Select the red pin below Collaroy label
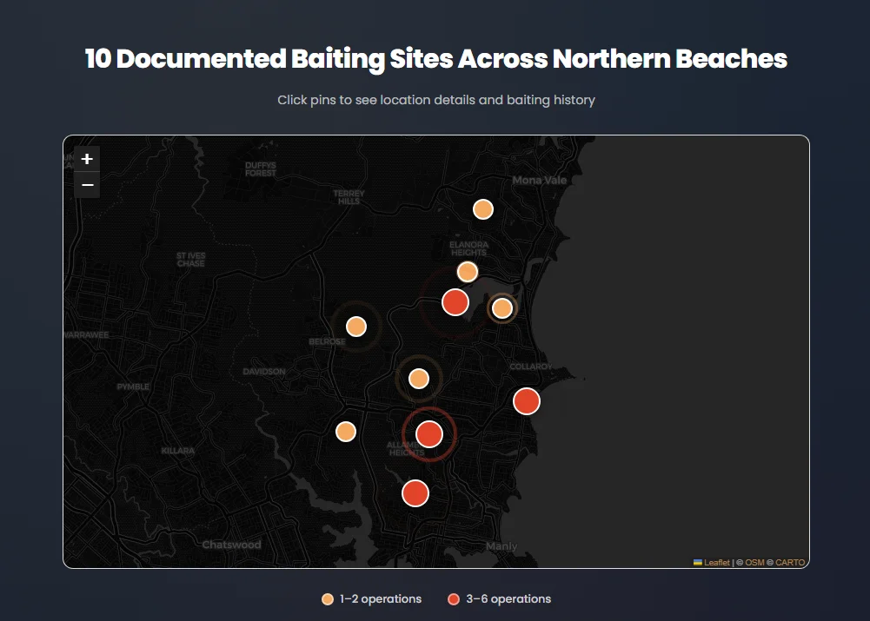This screenshot has height=621, width=870. click(x=527, y=401)
